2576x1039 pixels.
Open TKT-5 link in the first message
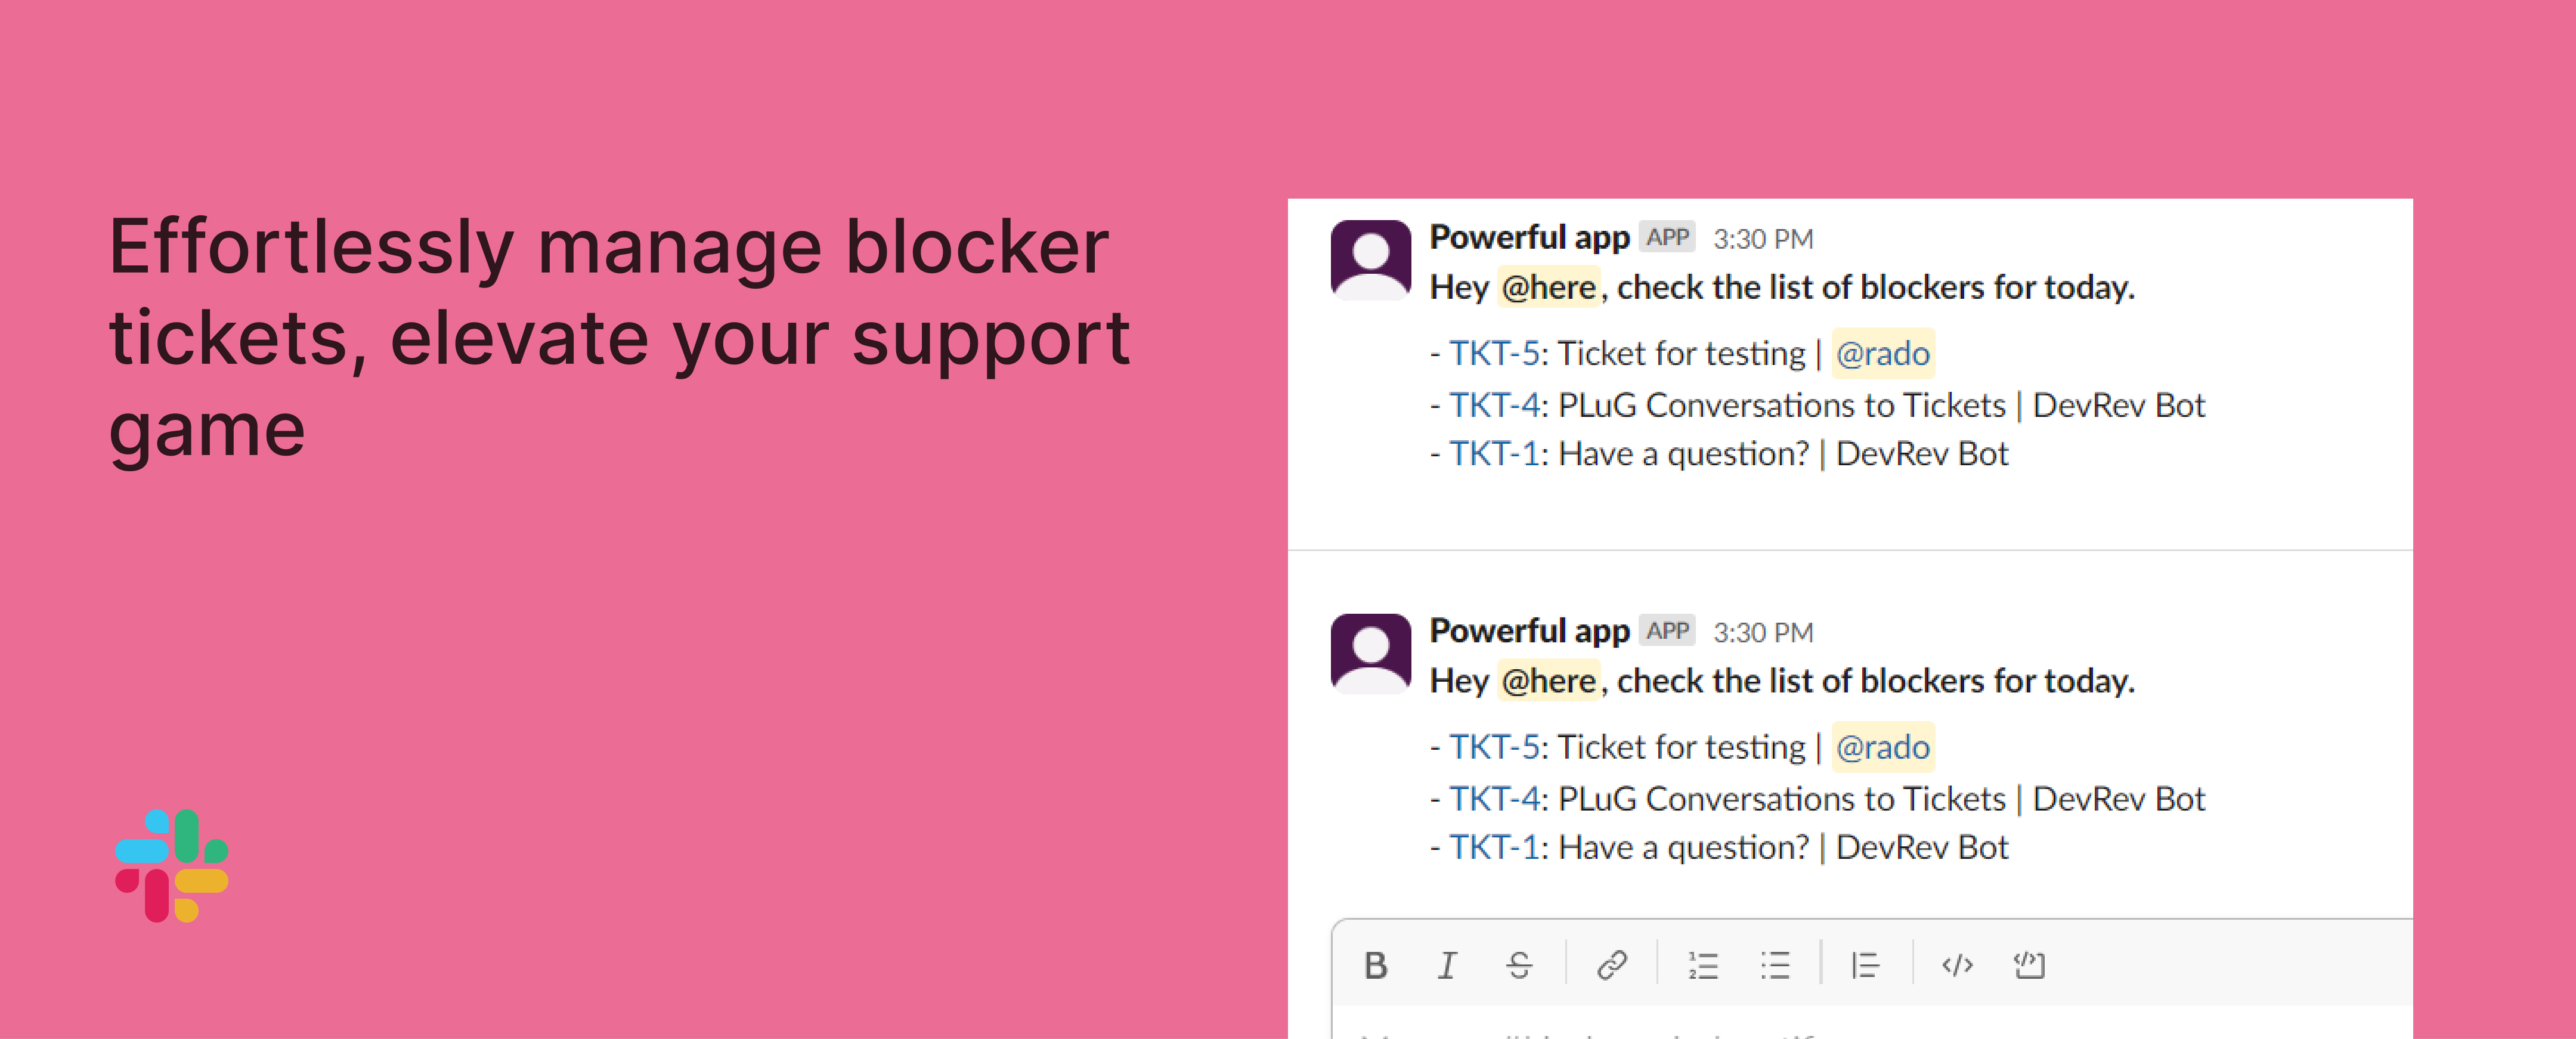coord(1494,354)
